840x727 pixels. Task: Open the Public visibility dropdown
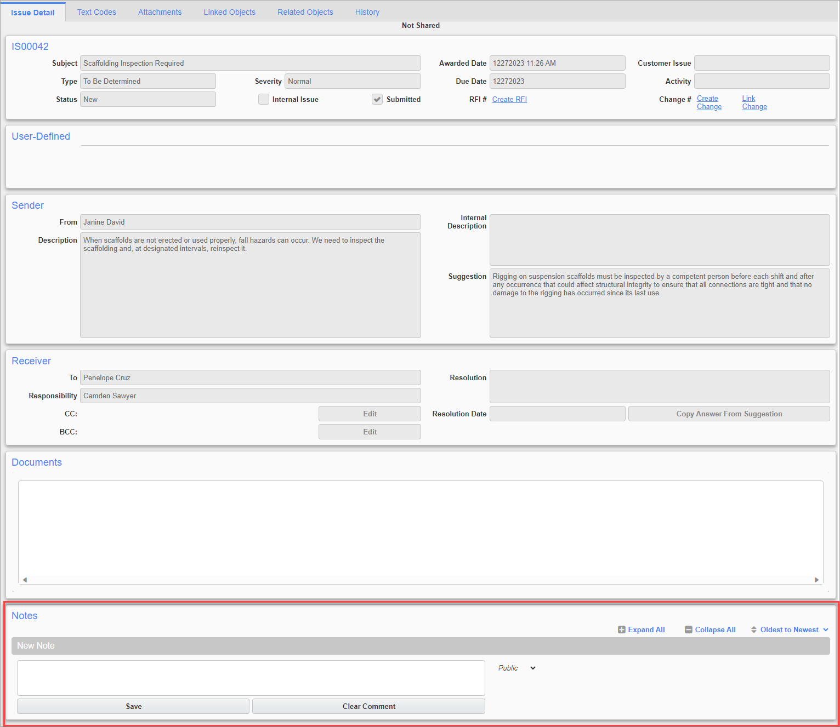coord(517,668)
